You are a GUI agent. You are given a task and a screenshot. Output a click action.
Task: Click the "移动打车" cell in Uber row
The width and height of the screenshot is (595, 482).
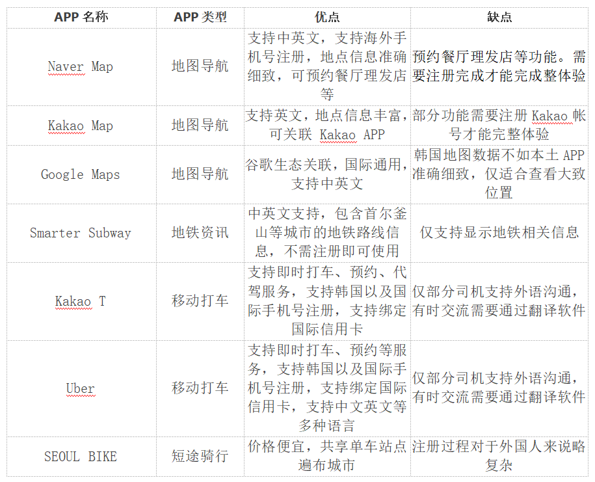point(200,388)
